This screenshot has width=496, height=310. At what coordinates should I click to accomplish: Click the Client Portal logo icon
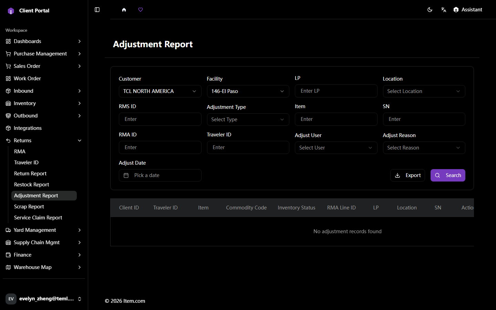pos(11,11)
